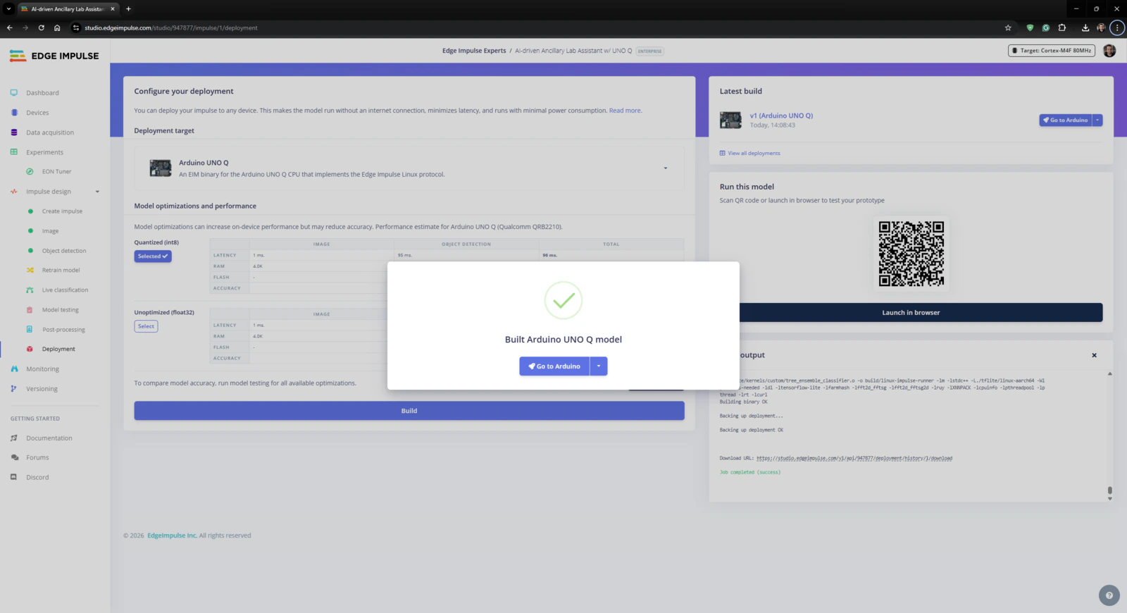Click the Discord icon in the sidebar
The width and height of the screenshot is (1127, 613).
coord(13,477)
